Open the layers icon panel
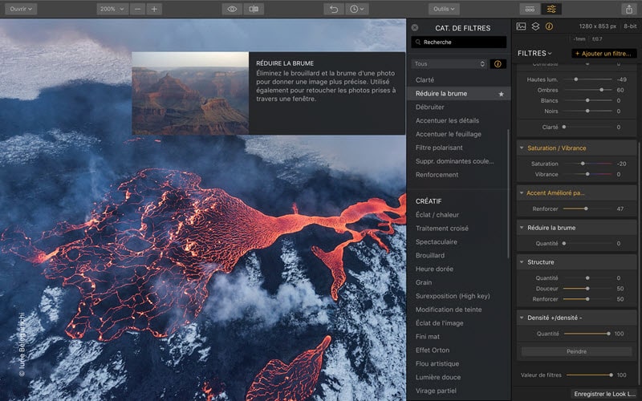 click(535, 26)
